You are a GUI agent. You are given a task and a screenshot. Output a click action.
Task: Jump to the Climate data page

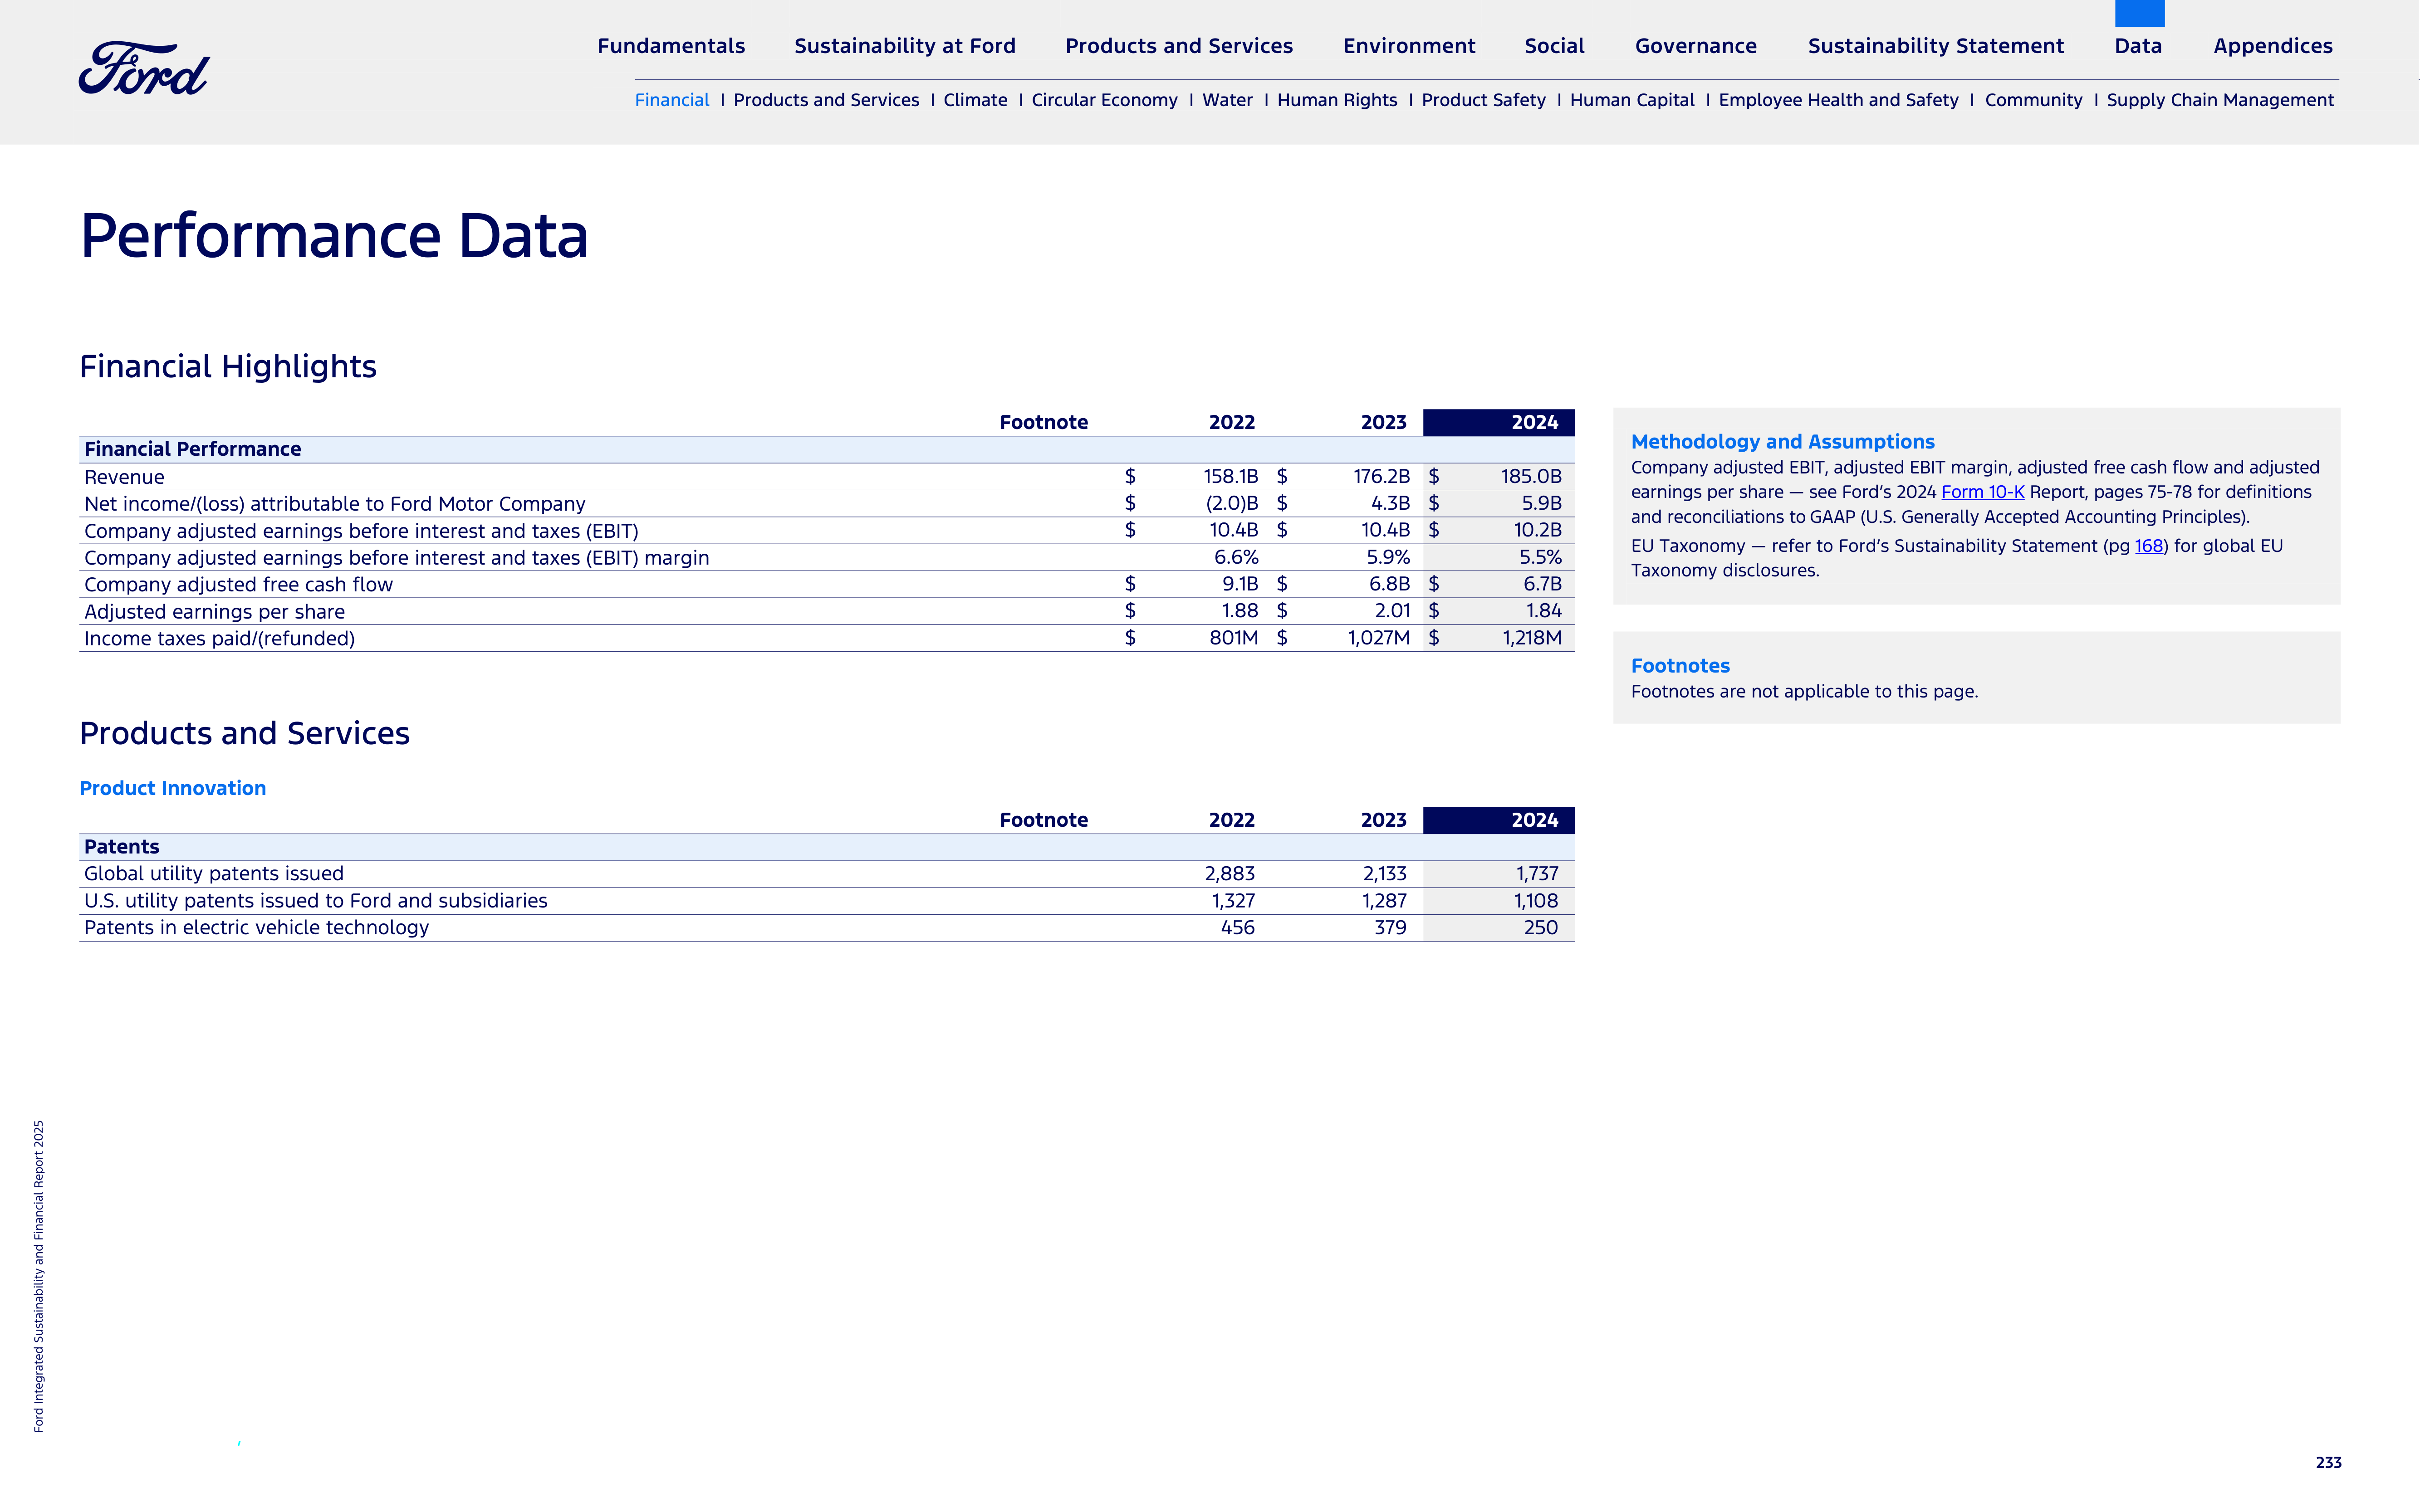[x=975, y=100]
